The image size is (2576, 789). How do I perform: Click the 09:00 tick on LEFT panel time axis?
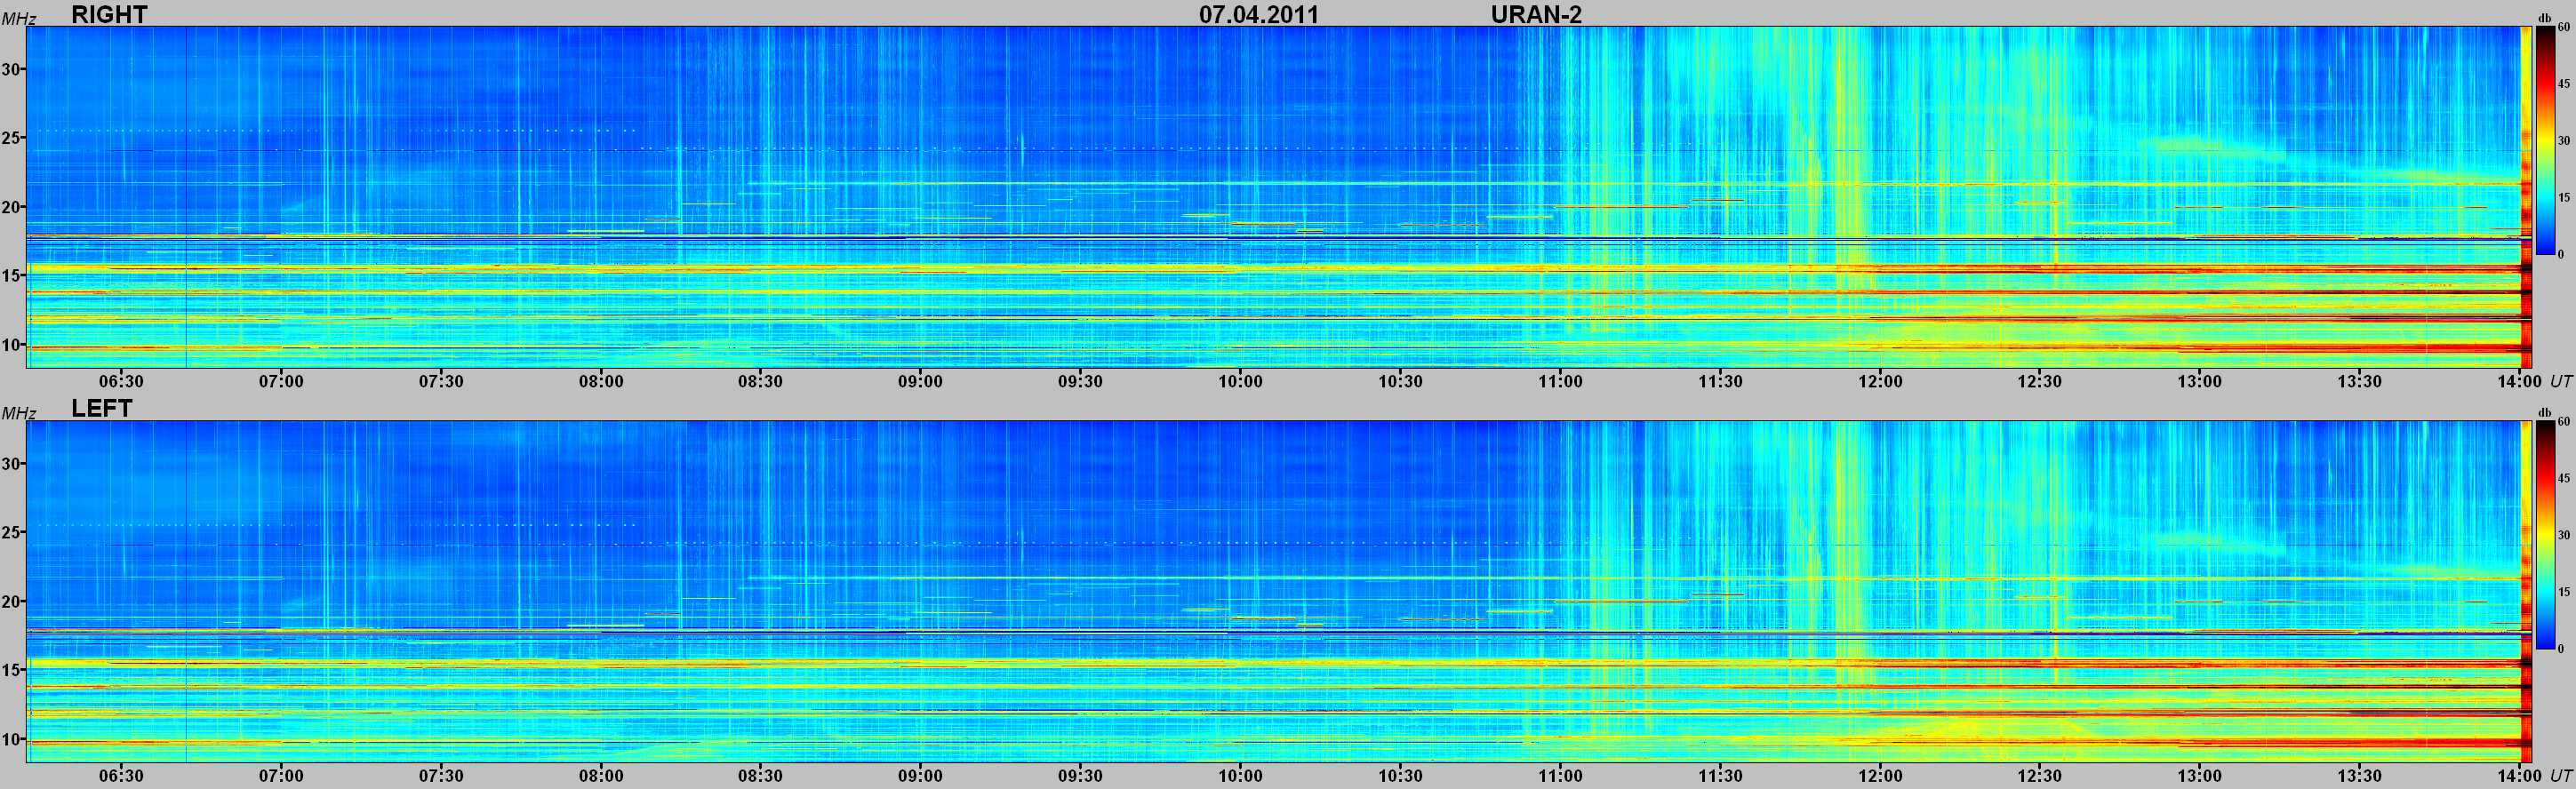tap(920, 775)
